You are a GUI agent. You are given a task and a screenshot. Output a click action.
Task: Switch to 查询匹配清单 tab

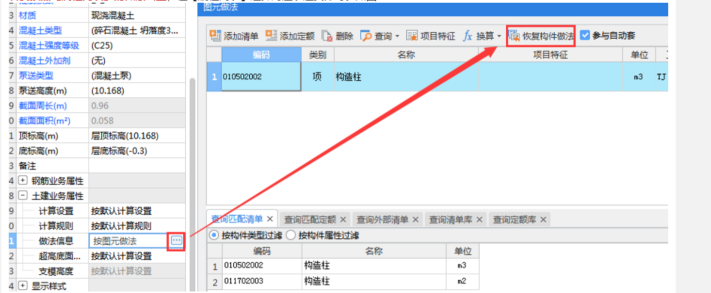[x=237, y=219]
